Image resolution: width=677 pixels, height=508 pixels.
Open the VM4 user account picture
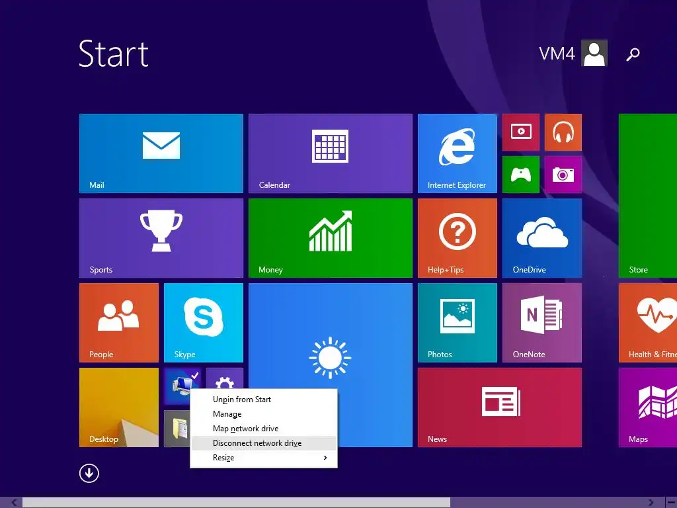coord(594,53)
